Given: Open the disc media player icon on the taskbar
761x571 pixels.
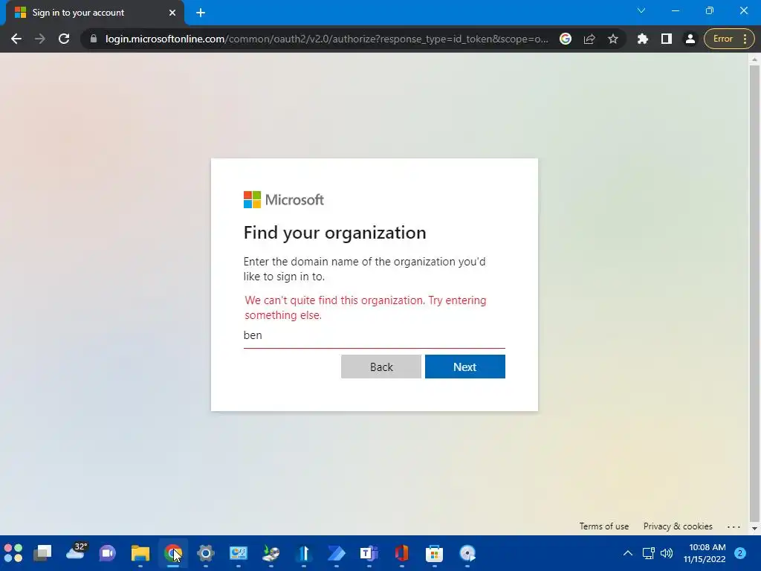Looking at the screenshot, I should point(467,553).
